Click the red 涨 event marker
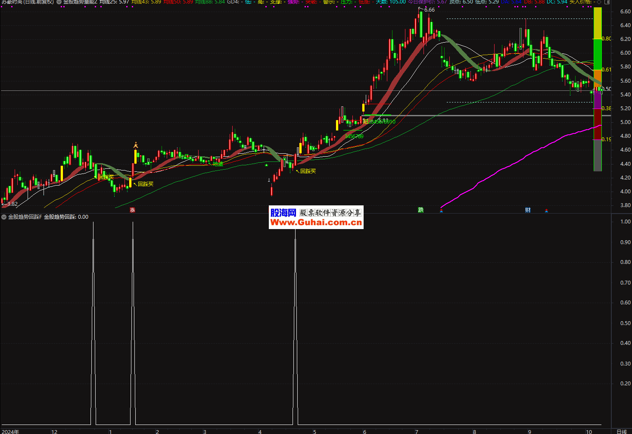The image size is (632, 434). click(x=133, y=210)
